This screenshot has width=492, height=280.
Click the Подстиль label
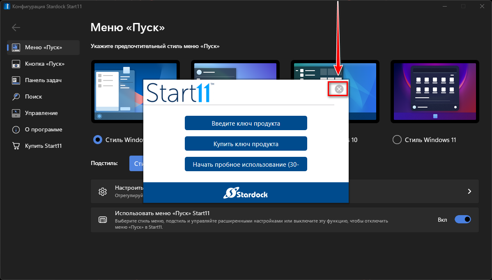click(x=104, y=163)
